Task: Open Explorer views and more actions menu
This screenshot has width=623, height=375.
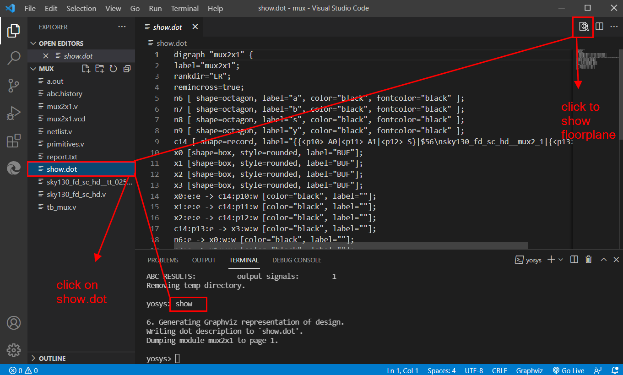Action: click(122, 27)
